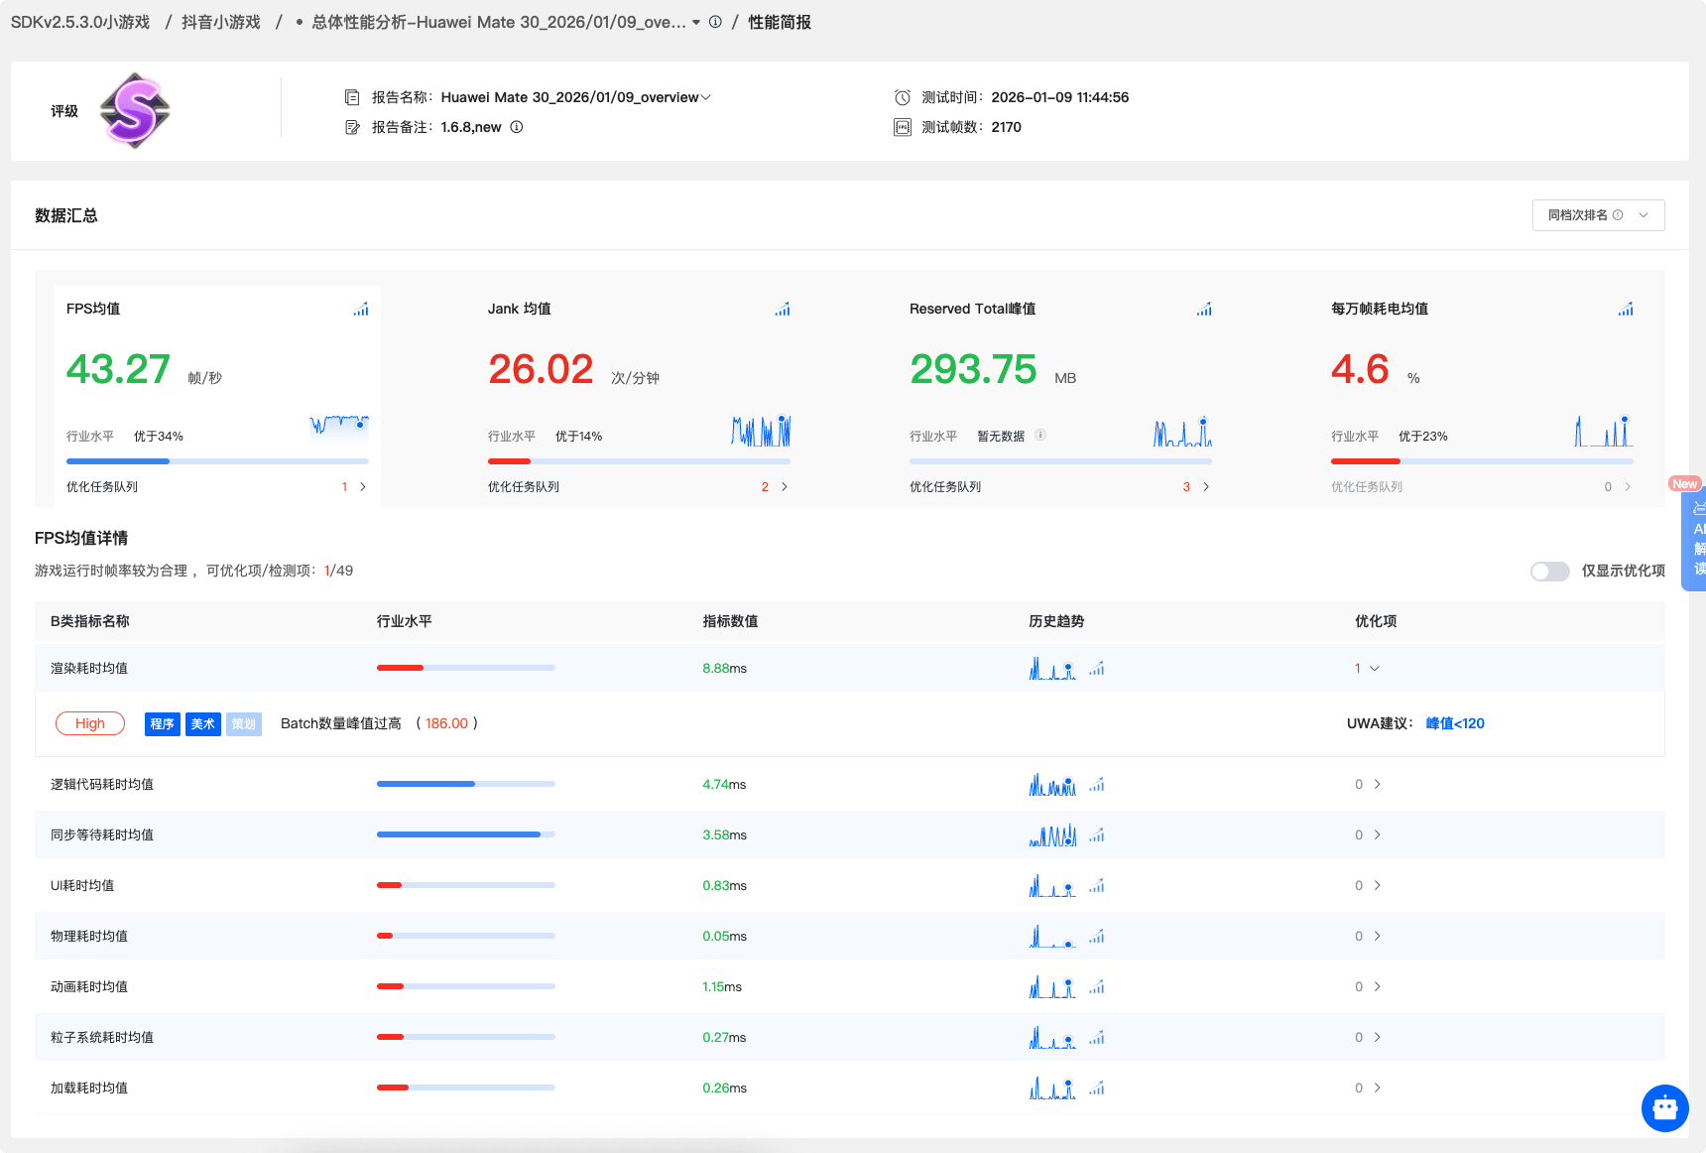Open the chatbot assistant icon
The height and width of the screenshot is (1153, 1706).
coord(1664,1107)
